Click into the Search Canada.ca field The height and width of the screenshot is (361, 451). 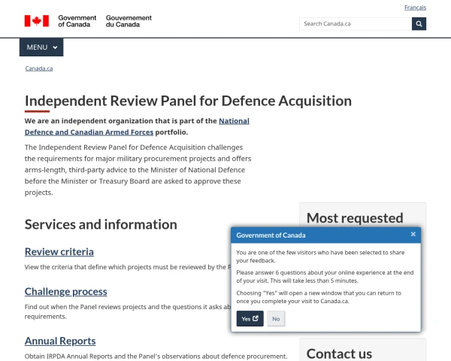click(355, 23)
